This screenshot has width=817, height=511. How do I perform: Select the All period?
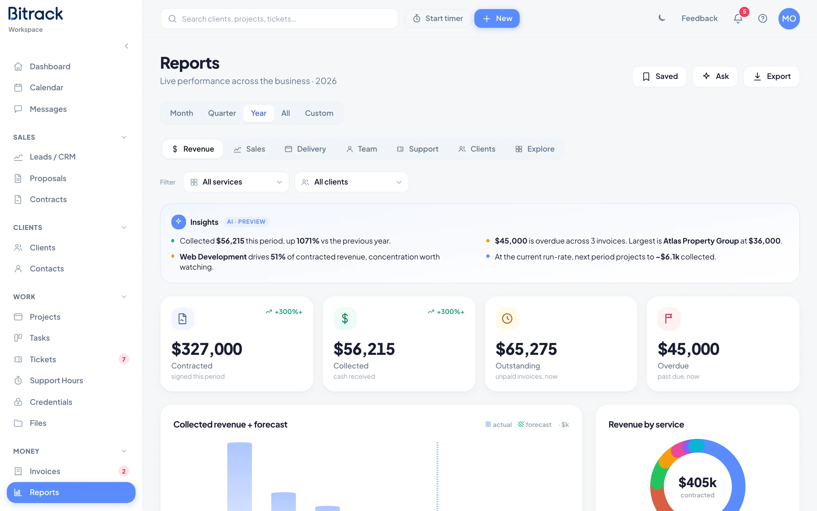pos(286,113)
